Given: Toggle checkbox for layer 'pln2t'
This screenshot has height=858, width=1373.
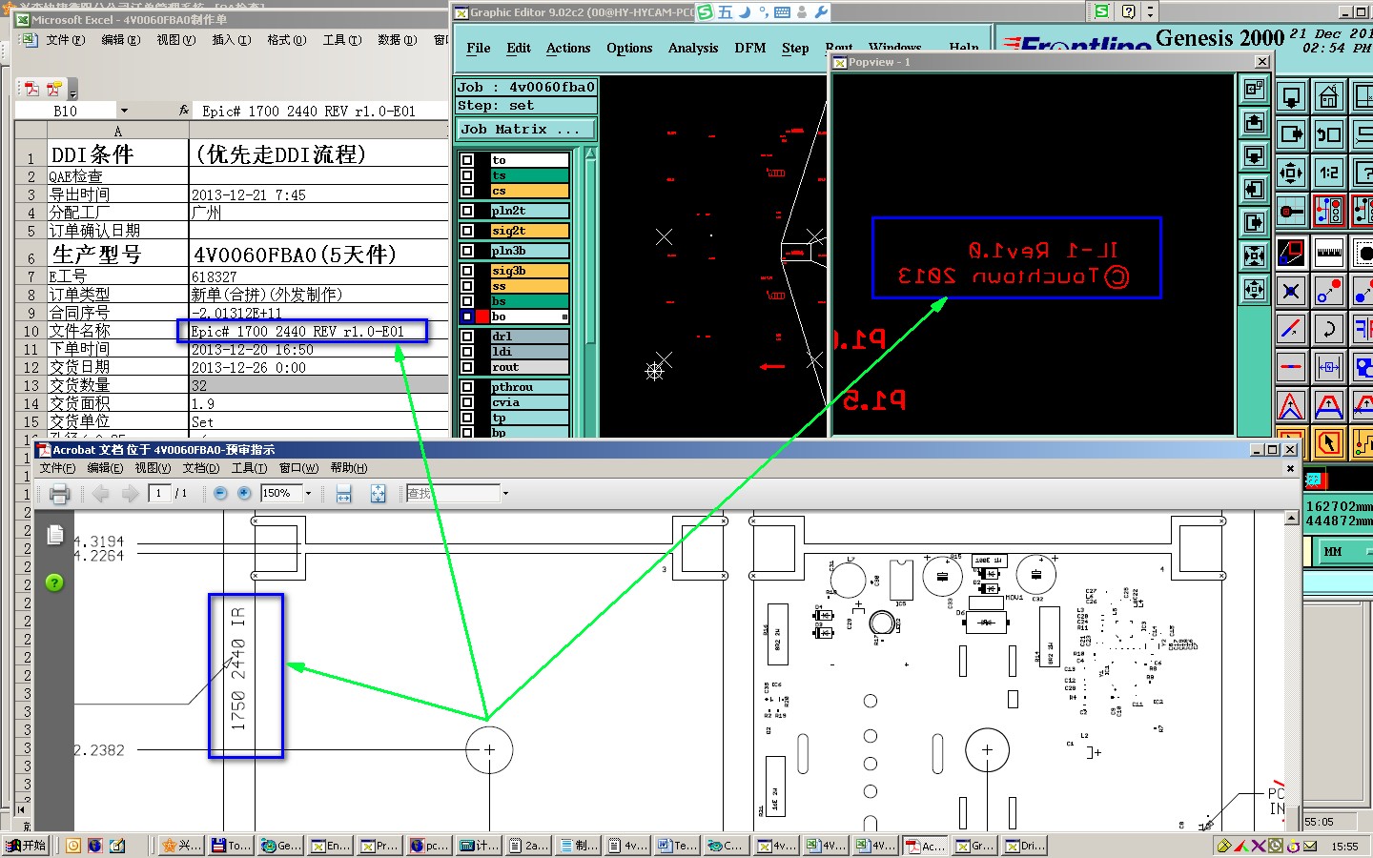Looking at the screenshot, I should click(467, 211).
